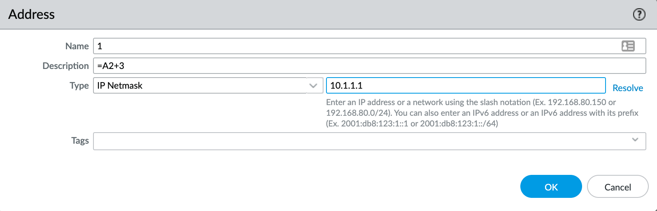This screenshot has width=657, height=211.
Task: Click the Name field label
Action: (x=77, y=46)
